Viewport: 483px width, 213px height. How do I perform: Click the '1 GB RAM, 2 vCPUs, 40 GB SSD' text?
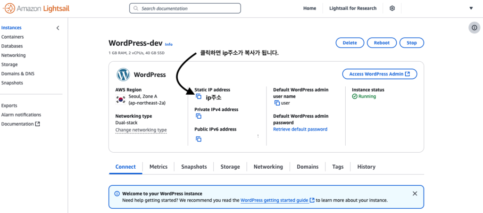point(136,53)
